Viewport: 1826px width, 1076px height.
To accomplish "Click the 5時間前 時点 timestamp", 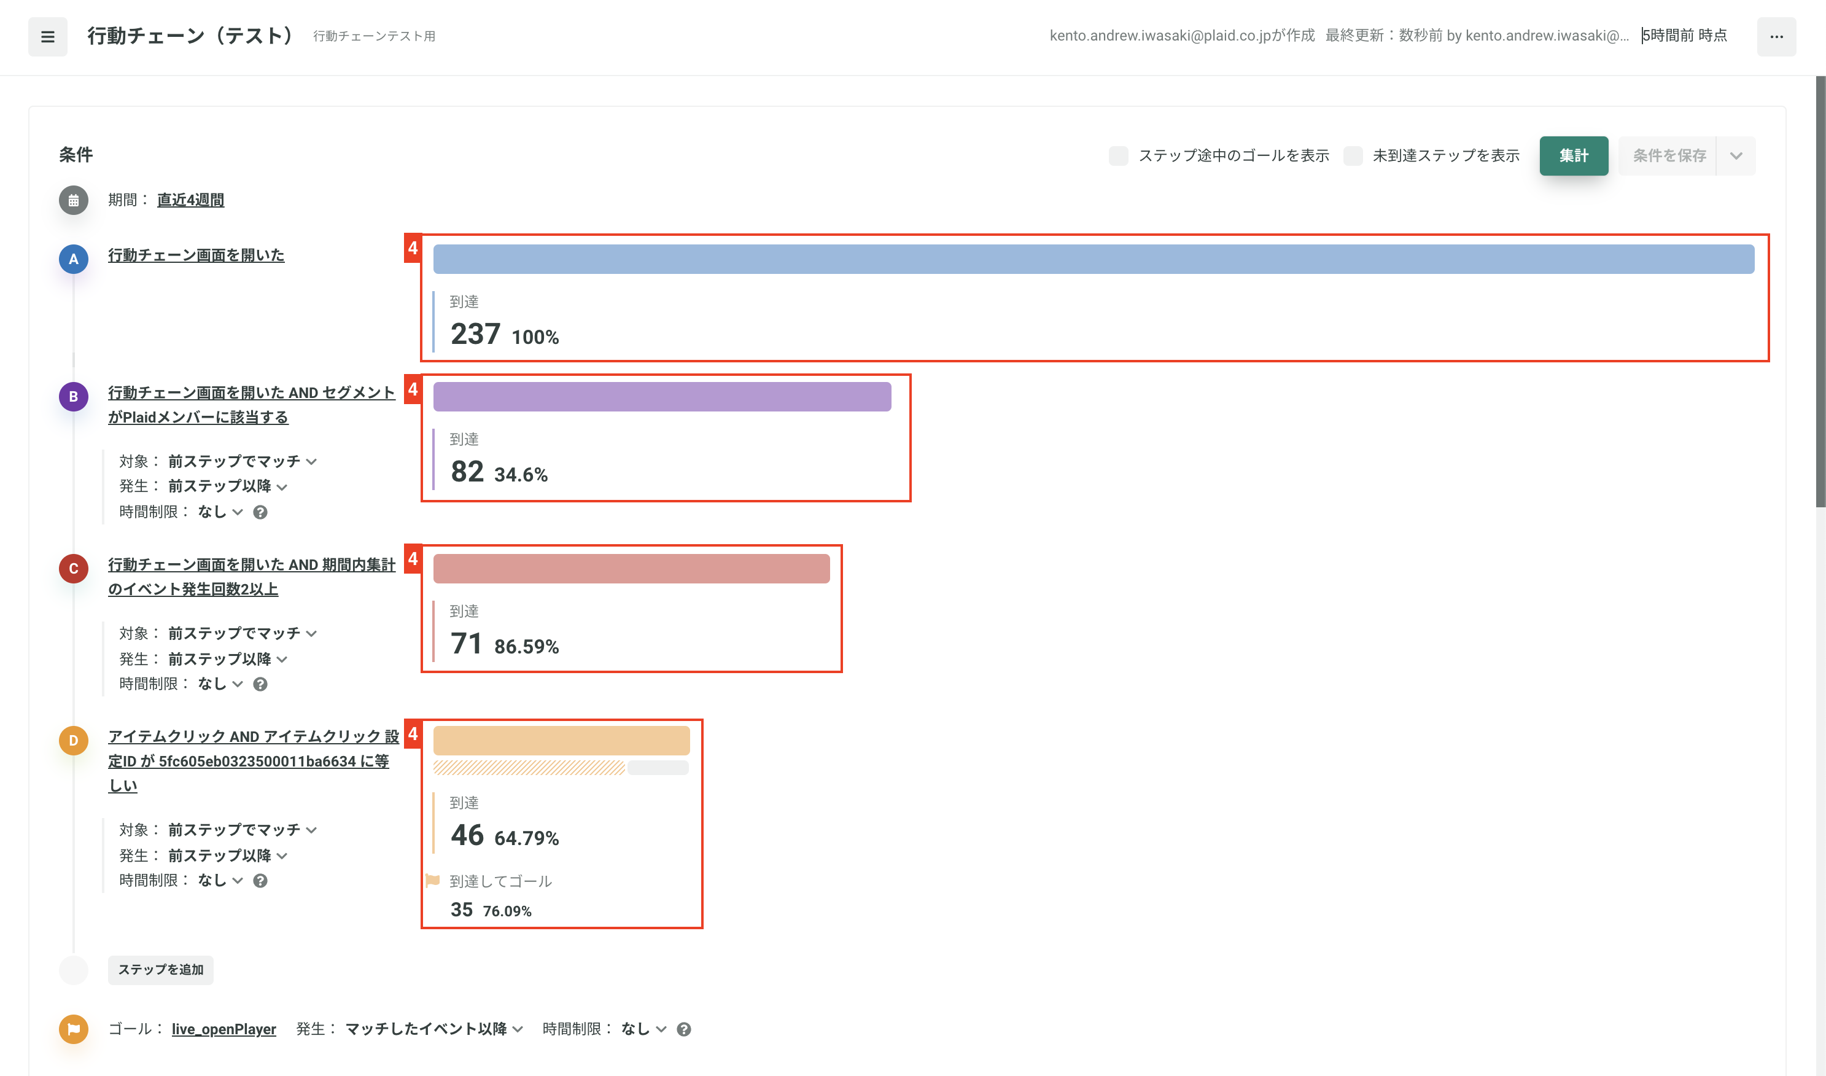I will [1685, 36].
